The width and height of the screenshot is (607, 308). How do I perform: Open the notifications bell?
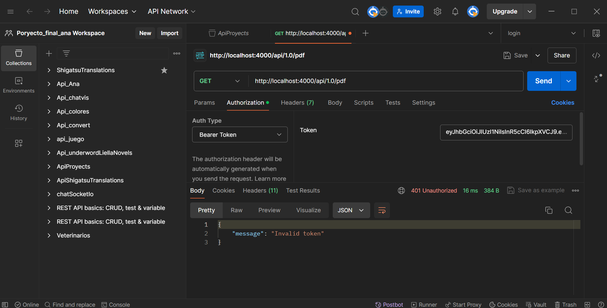coord(455,12)
